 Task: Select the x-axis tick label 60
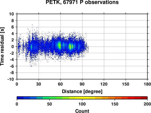[60, 84]
